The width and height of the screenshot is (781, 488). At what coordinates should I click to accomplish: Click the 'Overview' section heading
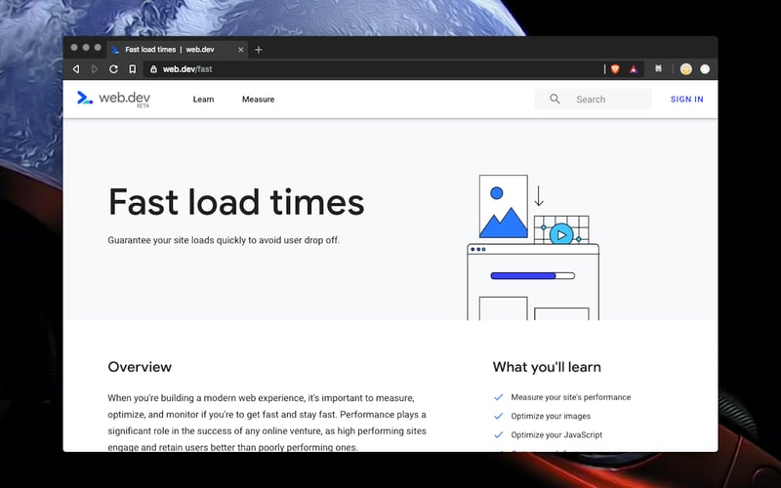(x=140, y=367)
